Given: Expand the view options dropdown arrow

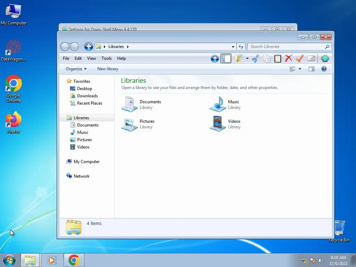Looking at the screenshot, I should coord(300,69).
